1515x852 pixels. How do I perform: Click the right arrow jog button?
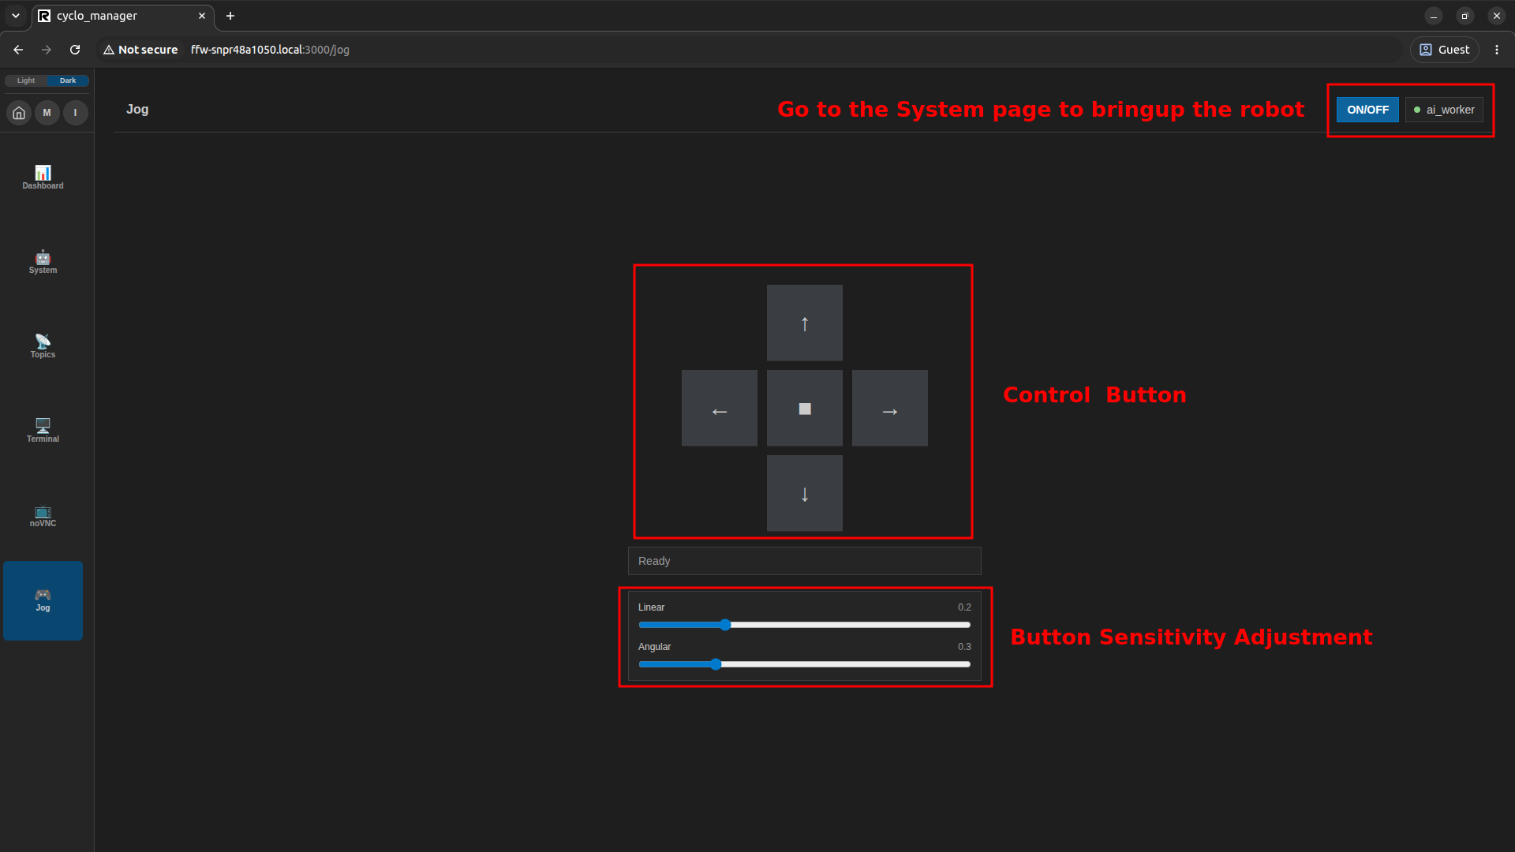(890, 408)
